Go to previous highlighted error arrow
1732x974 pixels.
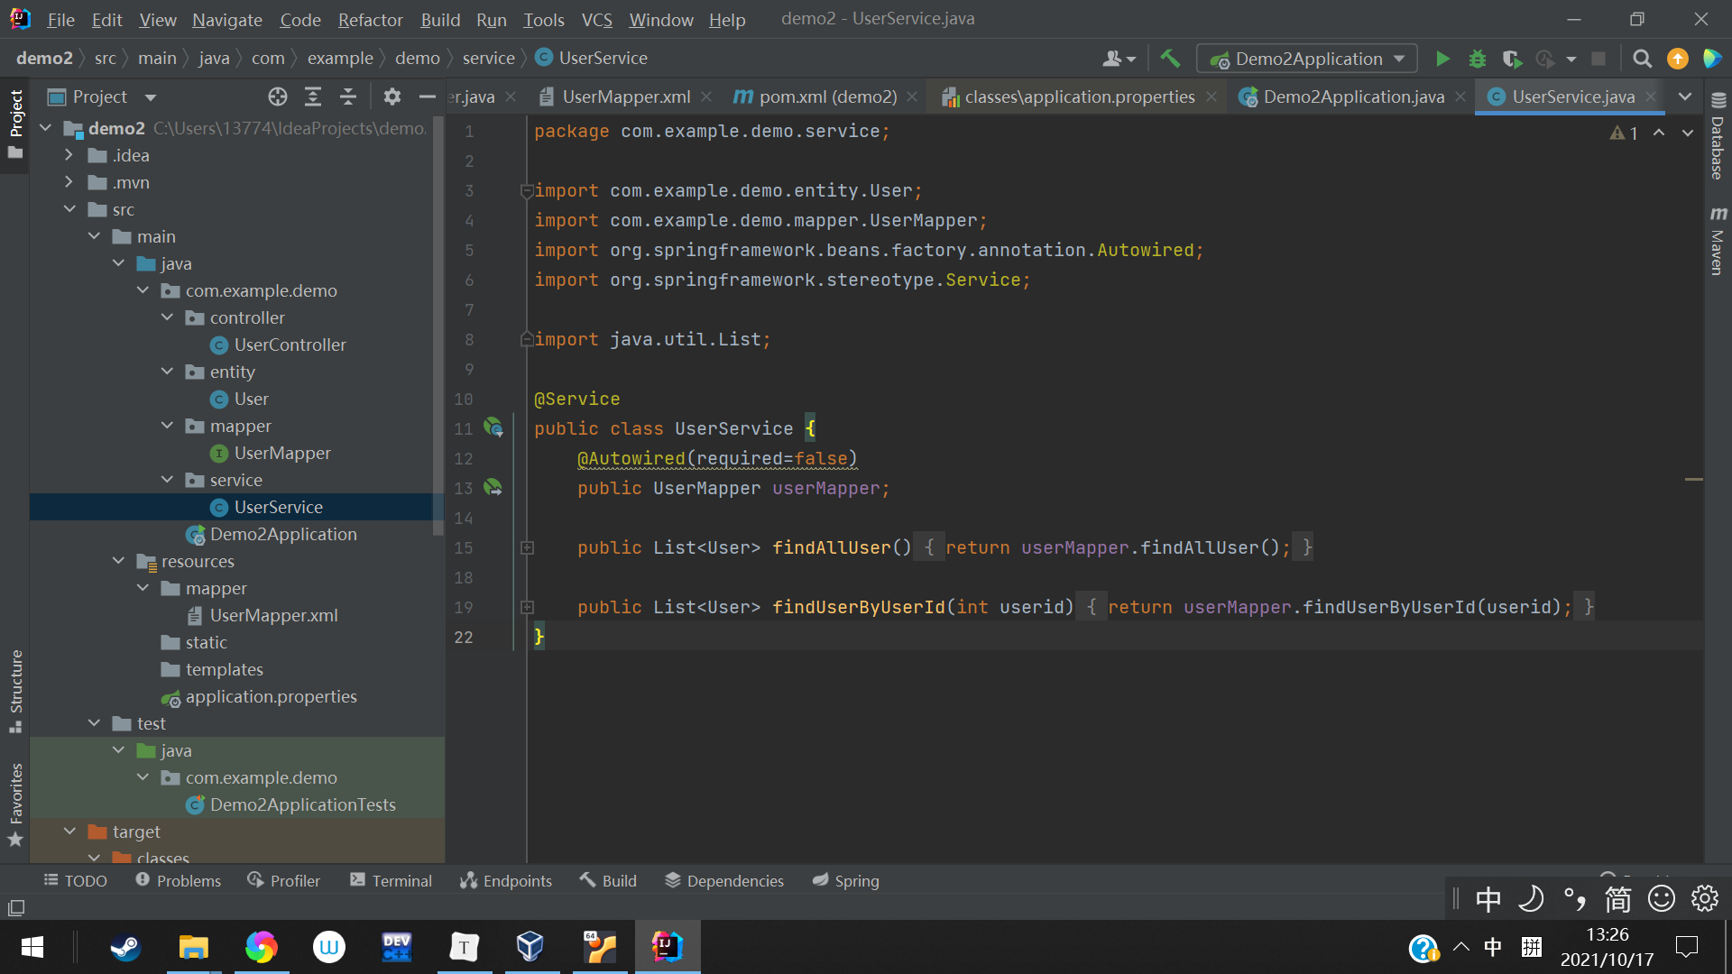[1659, 133]
